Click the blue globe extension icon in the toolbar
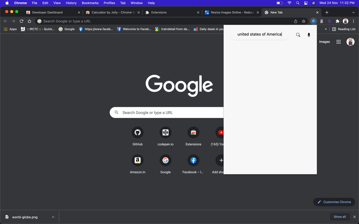This screenshot has width=359, height=224. 314,21
